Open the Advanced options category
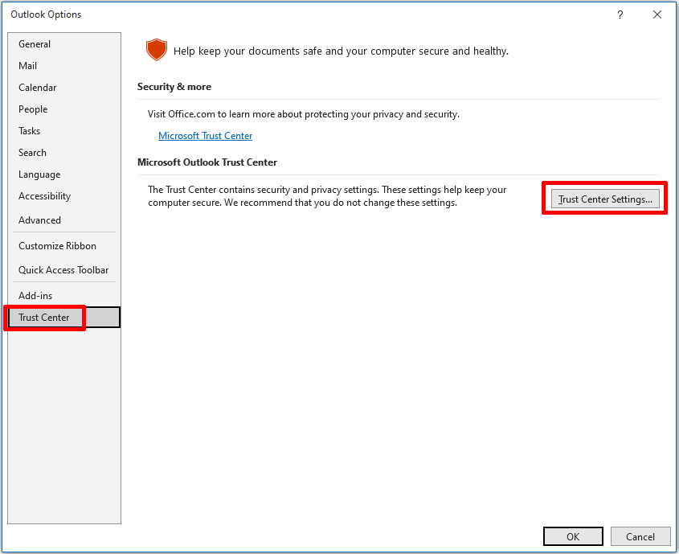 coord(40,220)
